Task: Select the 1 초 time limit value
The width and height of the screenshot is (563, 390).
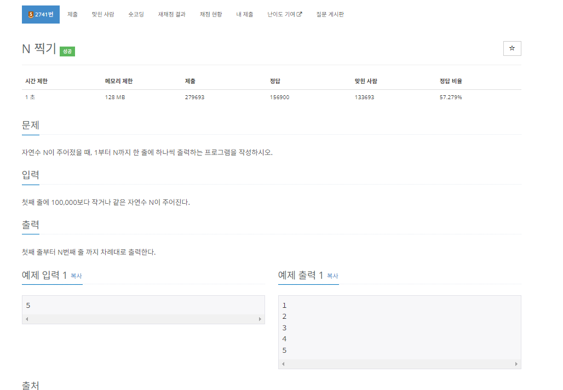Action: click(x=30, y=97)
